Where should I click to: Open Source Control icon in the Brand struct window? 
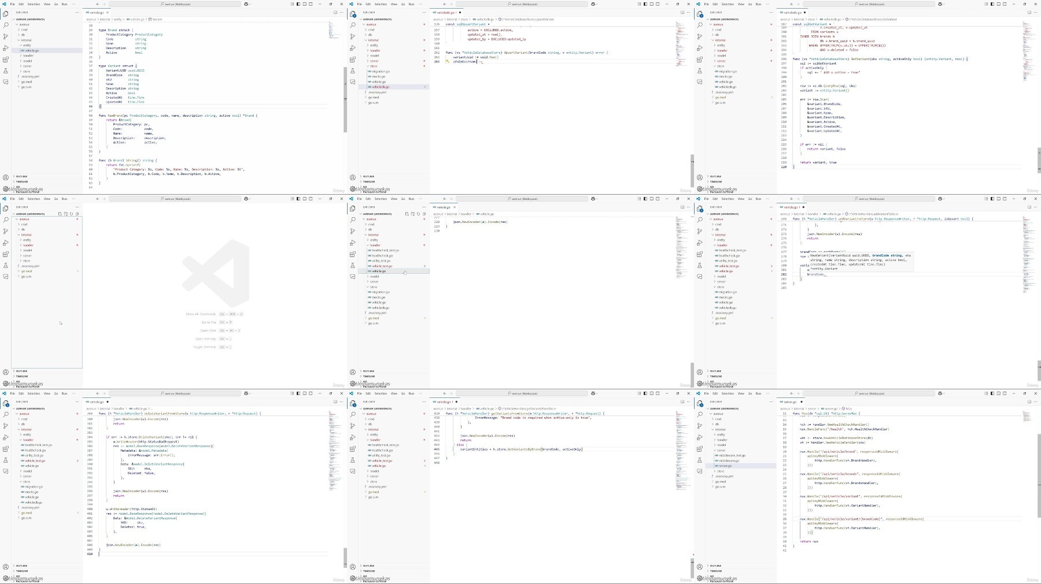6,36
